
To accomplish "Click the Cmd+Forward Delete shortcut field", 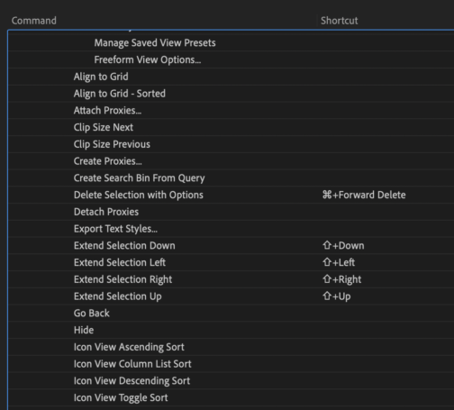I will point(364,195).
